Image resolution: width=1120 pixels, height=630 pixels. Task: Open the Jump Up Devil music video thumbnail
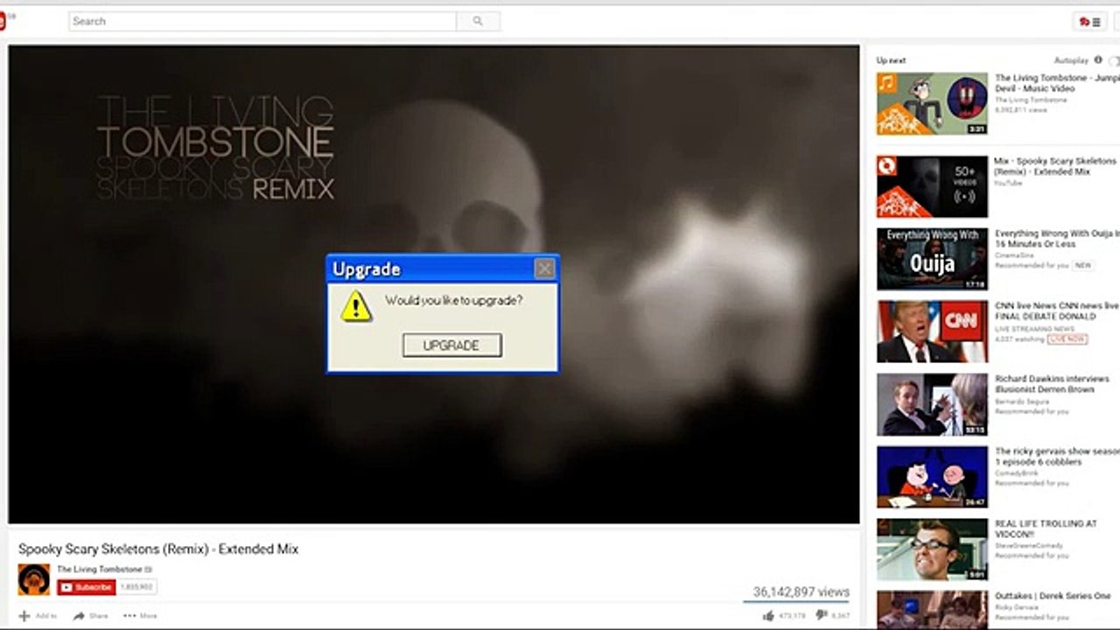point(932,103)
